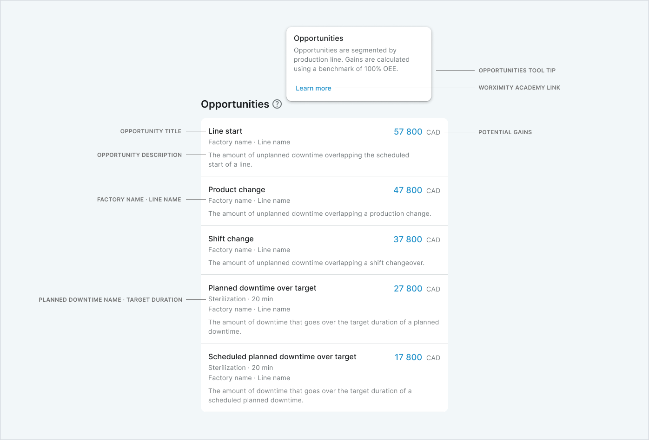Open the Product change opportunity title

coord(237,190)
